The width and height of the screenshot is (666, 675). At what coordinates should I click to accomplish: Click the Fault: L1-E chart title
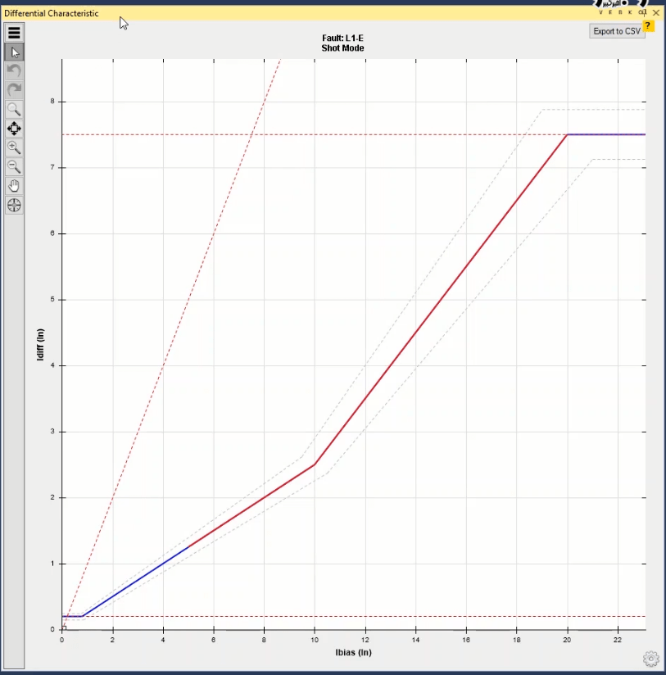click(342, 39)
